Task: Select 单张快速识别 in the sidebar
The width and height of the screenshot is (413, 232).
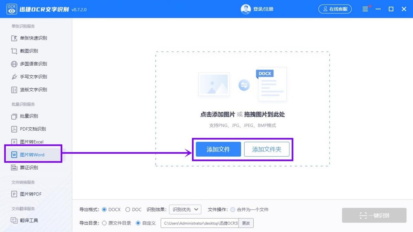Action: pyautogui.click(x=31, y=38)
